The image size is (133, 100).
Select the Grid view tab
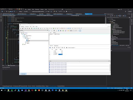coord(51,46)
